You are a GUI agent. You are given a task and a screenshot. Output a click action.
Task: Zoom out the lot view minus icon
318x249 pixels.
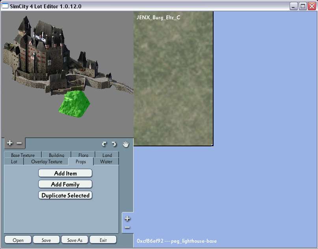(x=127, y=227)
